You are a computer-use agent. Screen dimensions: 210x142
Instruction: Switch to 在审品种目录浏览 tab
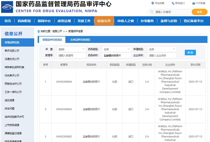[80, 40]
